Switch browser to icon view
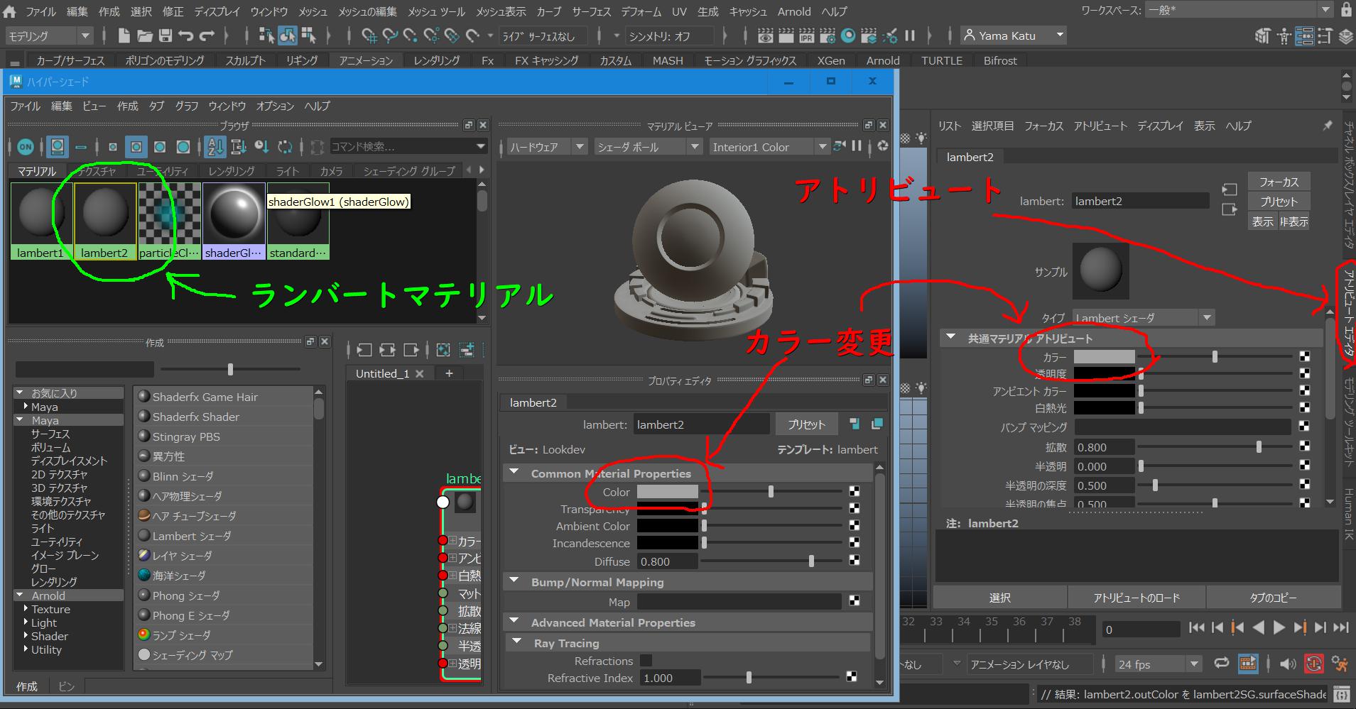The width and height of the screenshot is (1356, 709). pyautogui.click(x=58, y=147)
